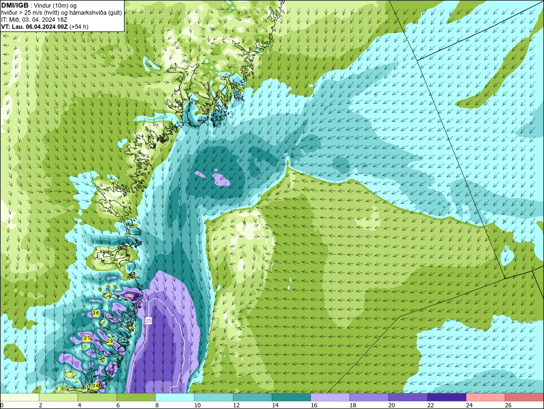Pick the 10–12 m/s aqua legend swatch
The height and width of the screenshot is (409, 544).
click(214, 397)
